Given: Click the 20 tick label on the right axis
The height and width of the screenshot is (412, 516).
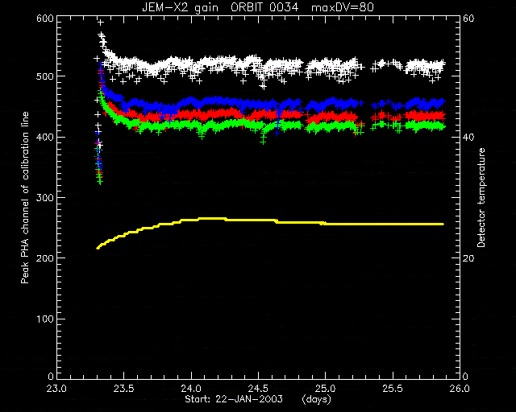Looking at the screenshot, I should pos(468,258).
